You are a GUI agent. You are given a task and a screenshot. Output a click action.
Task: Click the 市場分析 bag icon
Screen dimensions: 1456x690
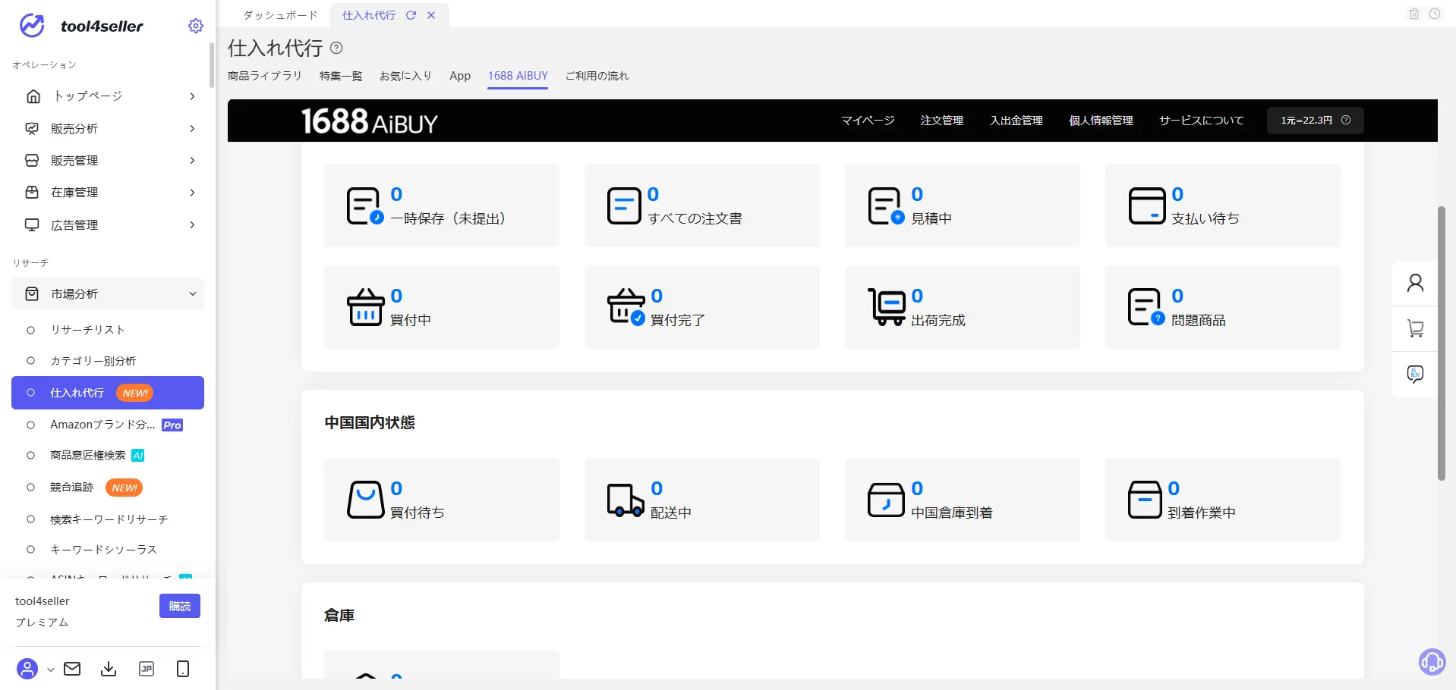tap(32, 293)
